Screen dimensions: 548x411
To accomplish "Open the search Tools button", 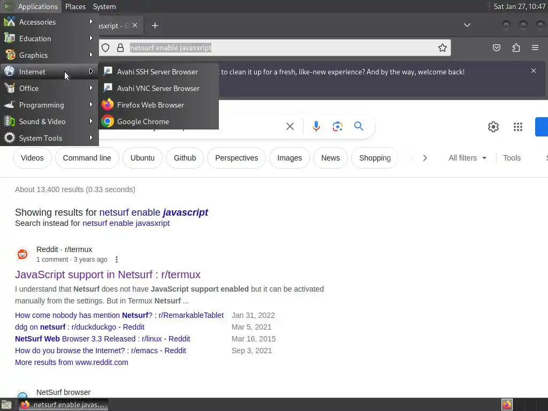I will coord(512,158).
